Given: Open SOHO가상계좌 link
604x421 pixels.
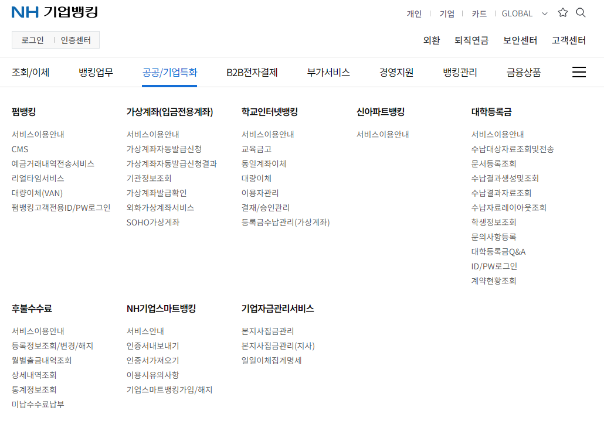Looking at the screenshot, I should 153,223.
